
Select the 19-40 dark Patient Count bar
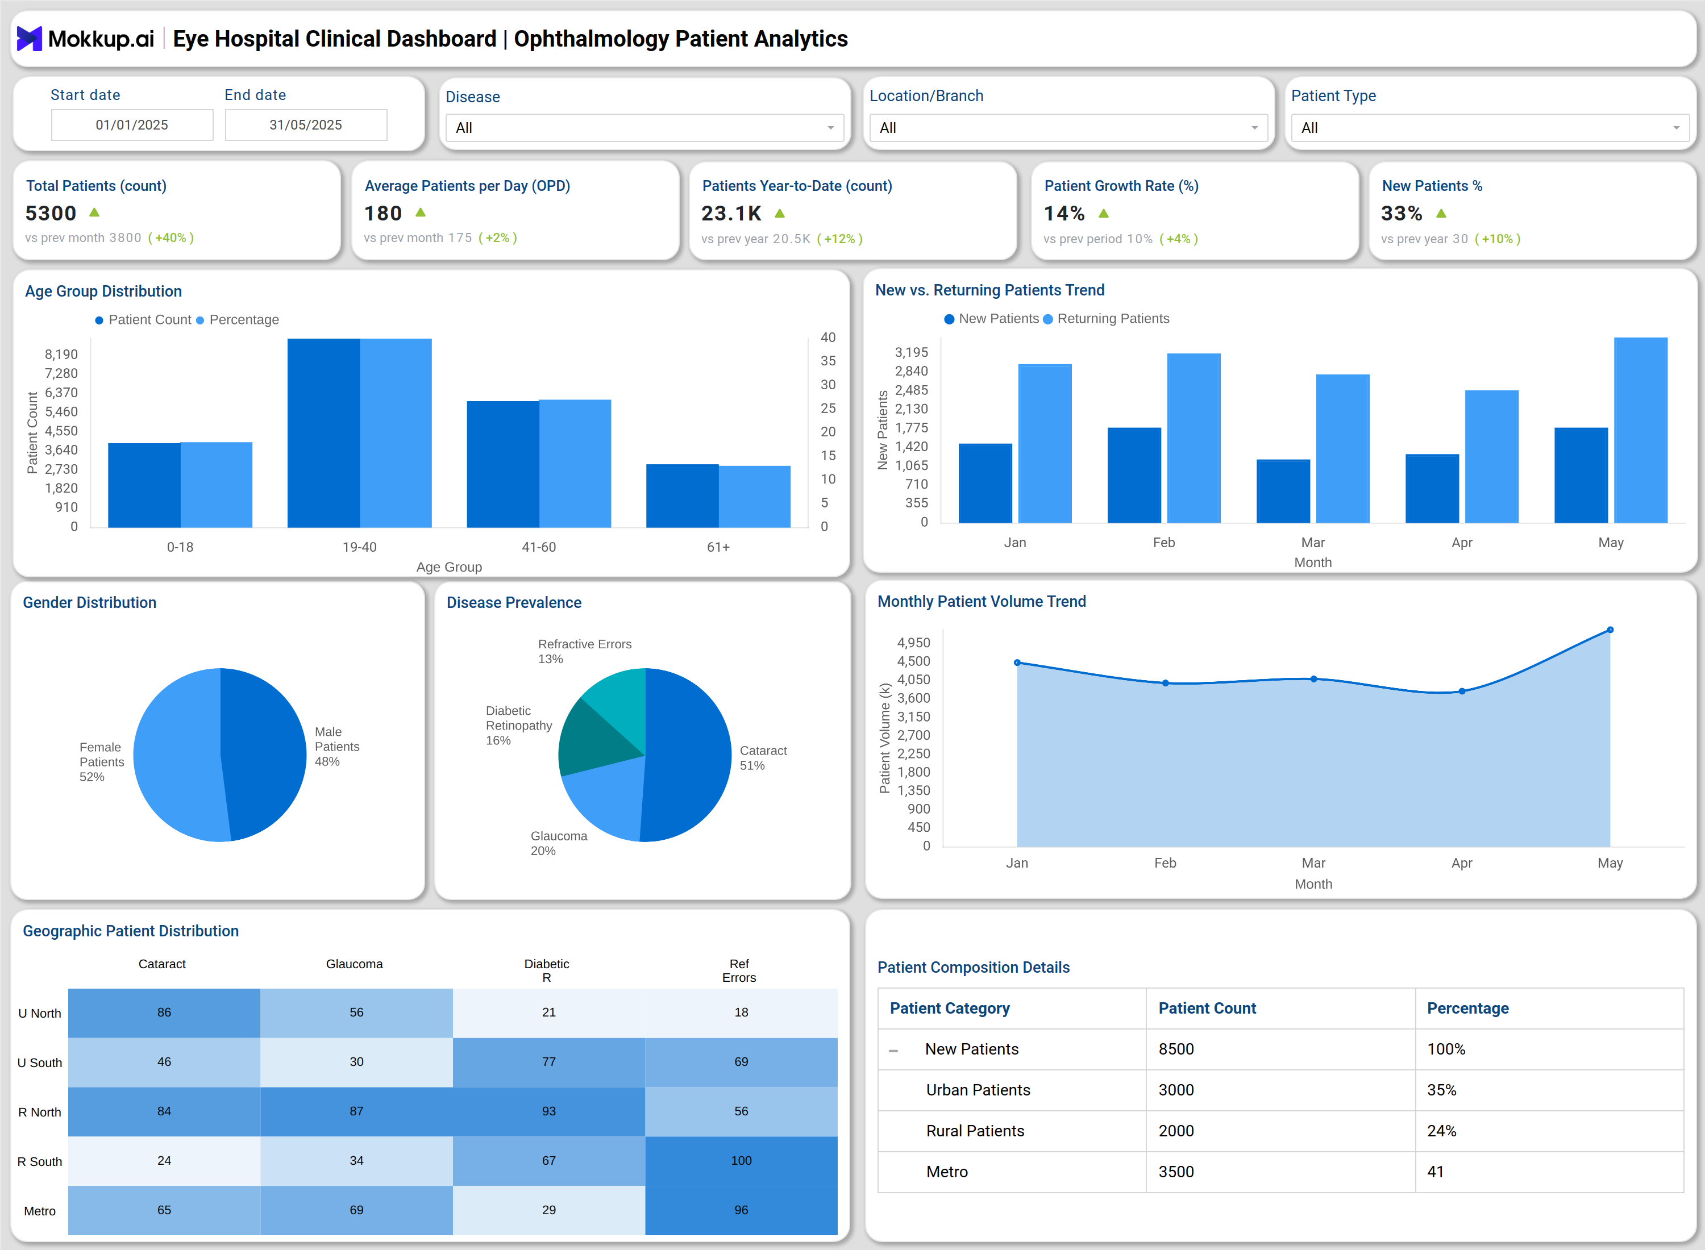[324, 433]
